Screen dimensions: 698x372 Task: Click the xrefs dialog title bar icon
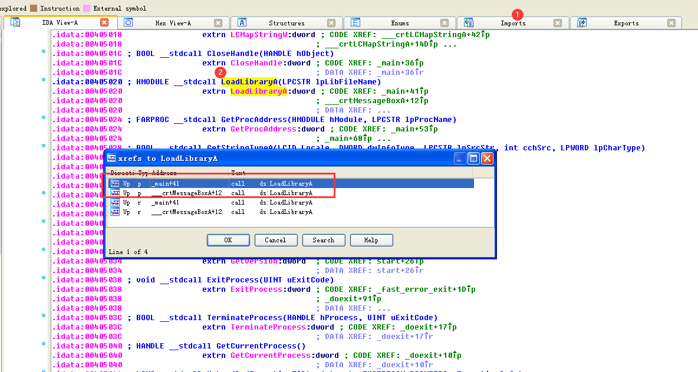pos(112,159)
